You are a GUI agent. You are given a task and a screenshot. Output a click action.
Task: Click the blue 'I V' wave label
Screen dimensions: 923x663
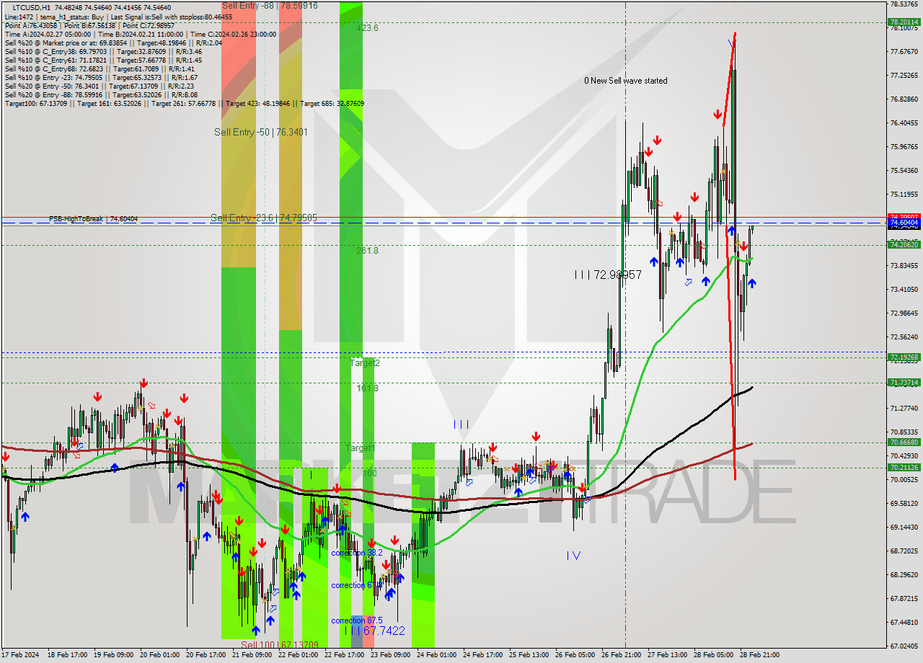pyautogui.click(x=573, y=556)
